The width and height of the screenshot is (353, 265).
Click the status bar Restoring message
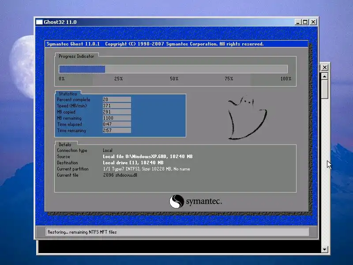(x=82, y=232)
